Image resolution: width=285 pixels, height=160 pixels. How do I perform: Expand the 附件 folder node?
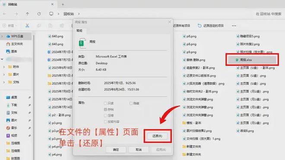coord(4,67)
